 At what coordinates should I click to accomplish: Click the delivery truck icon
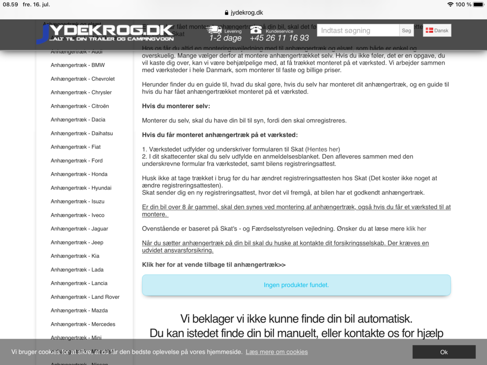214,30
